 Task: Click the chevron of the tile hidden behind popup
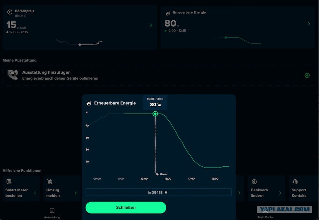coord(239,193)
